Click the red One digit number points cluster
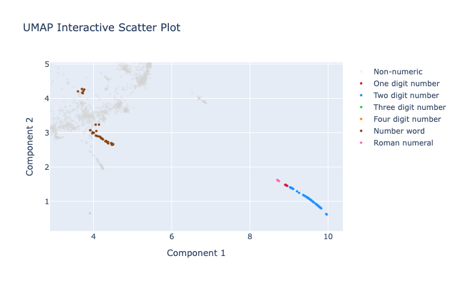Image resolution: width=456 pixels, height=281 pixels. pos(286,185)
